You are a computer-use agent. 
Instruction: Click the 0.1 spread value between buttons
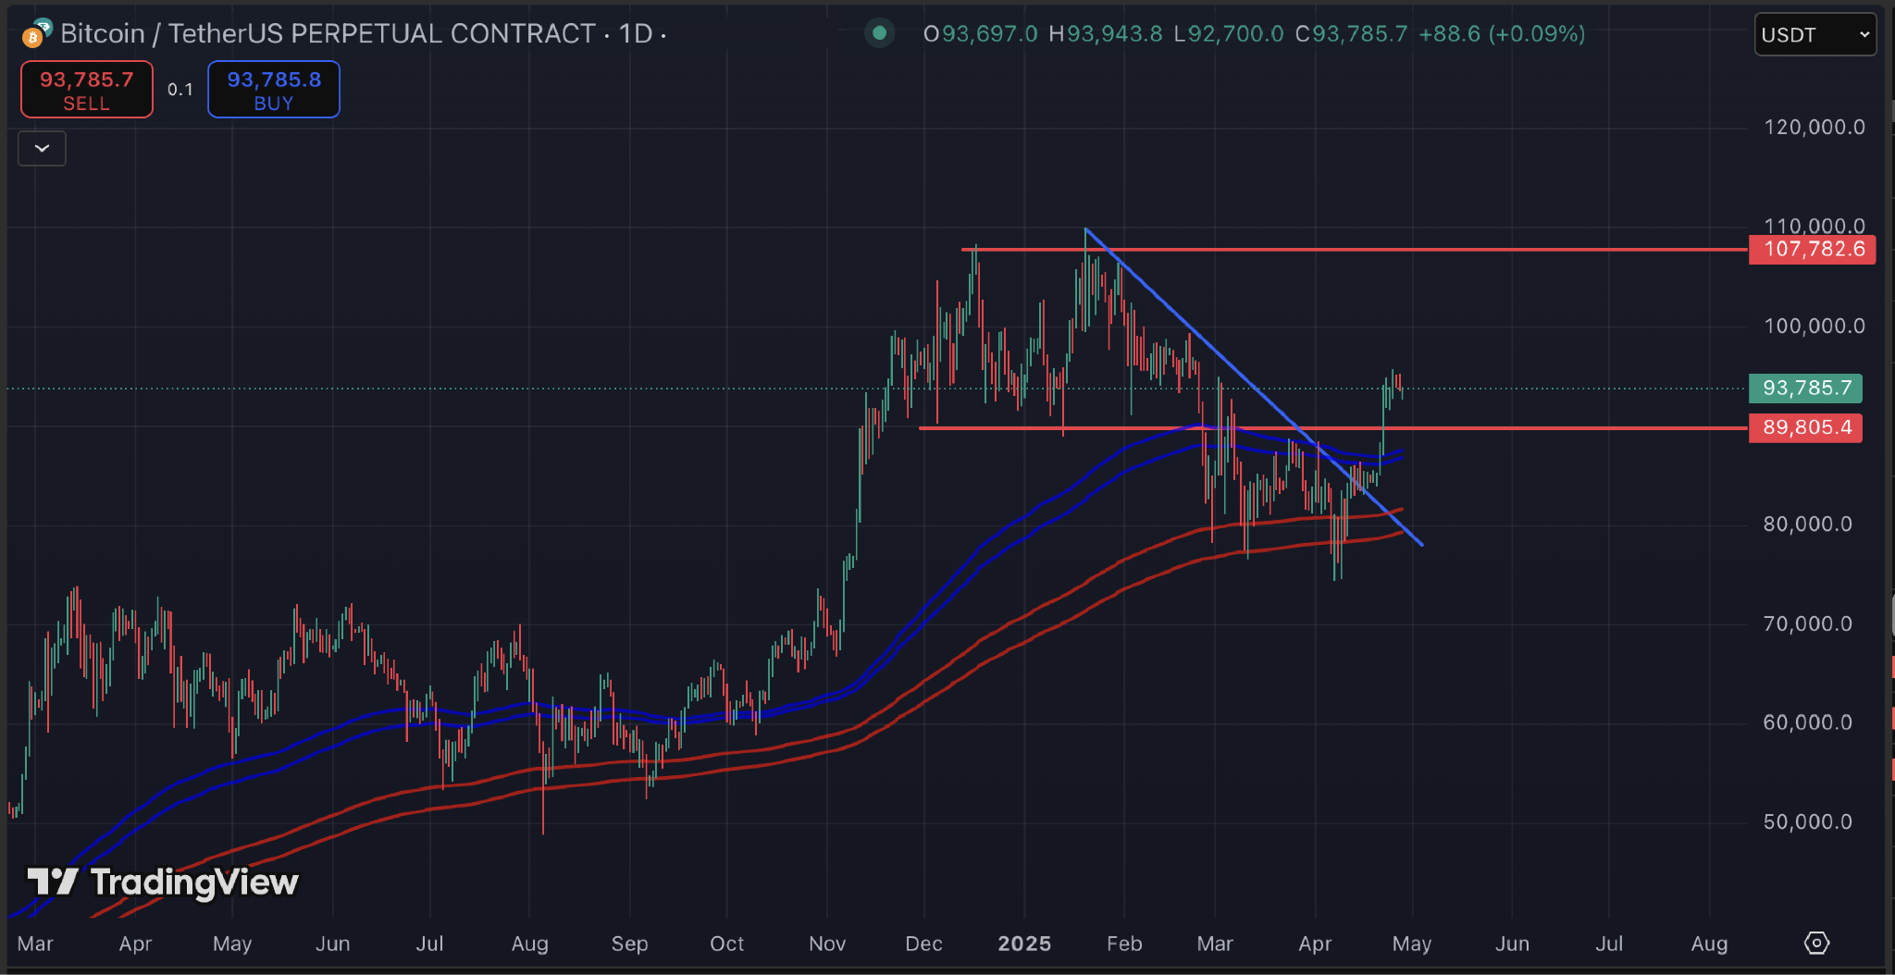coord(180,90)
